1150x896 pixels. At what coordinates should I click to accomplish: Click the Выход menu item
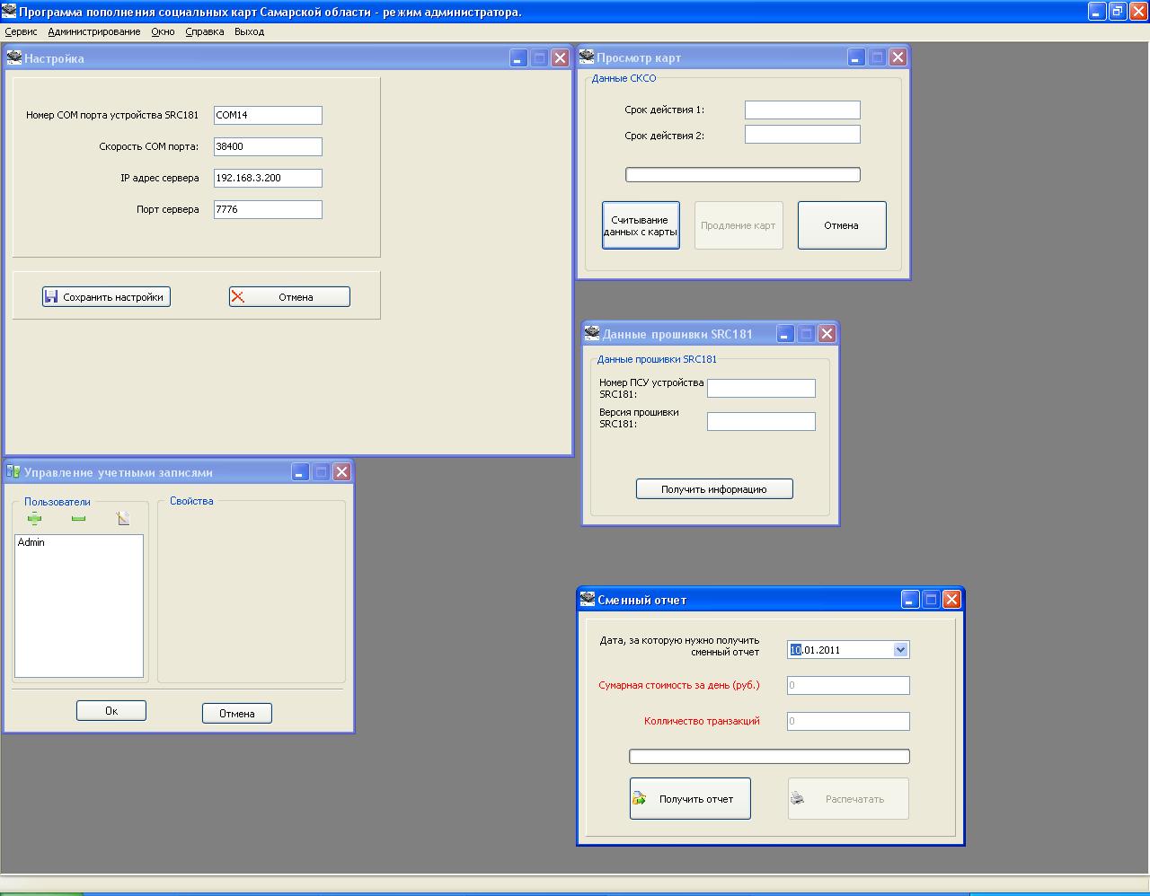(x=249, y=31)
